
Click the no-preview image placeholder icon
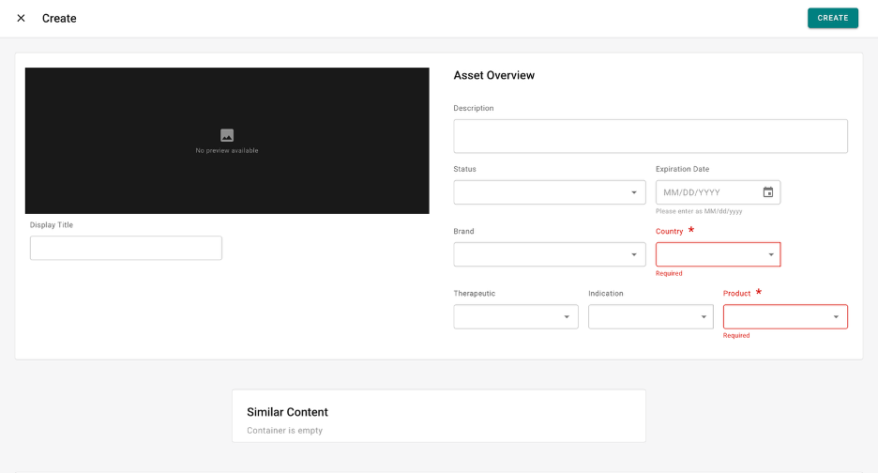pyautogui.click(x=227, y=135)
